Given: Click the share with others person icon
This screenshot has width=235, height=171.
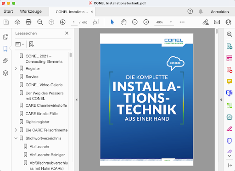Looking at the screenshot, I should coord(229,22).
